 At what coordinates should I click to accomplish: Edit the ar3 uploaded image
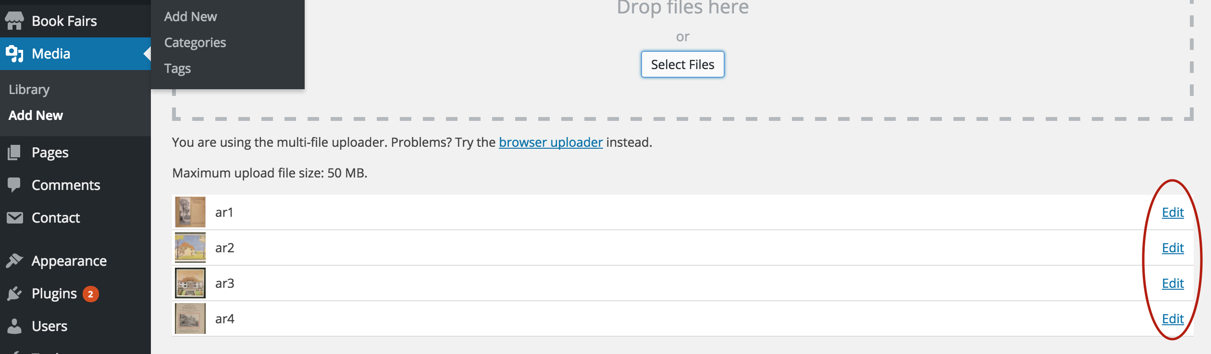pyautogui.click(x=1173, y=283)
